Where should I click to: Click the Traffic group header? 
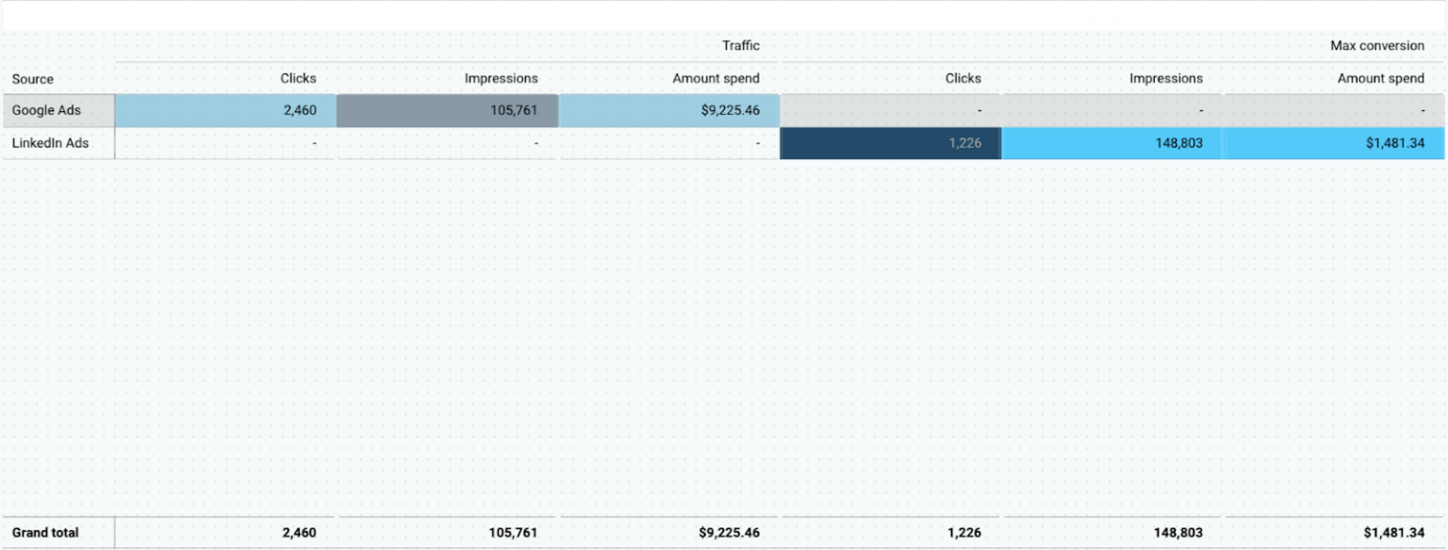tap(741, 45)
